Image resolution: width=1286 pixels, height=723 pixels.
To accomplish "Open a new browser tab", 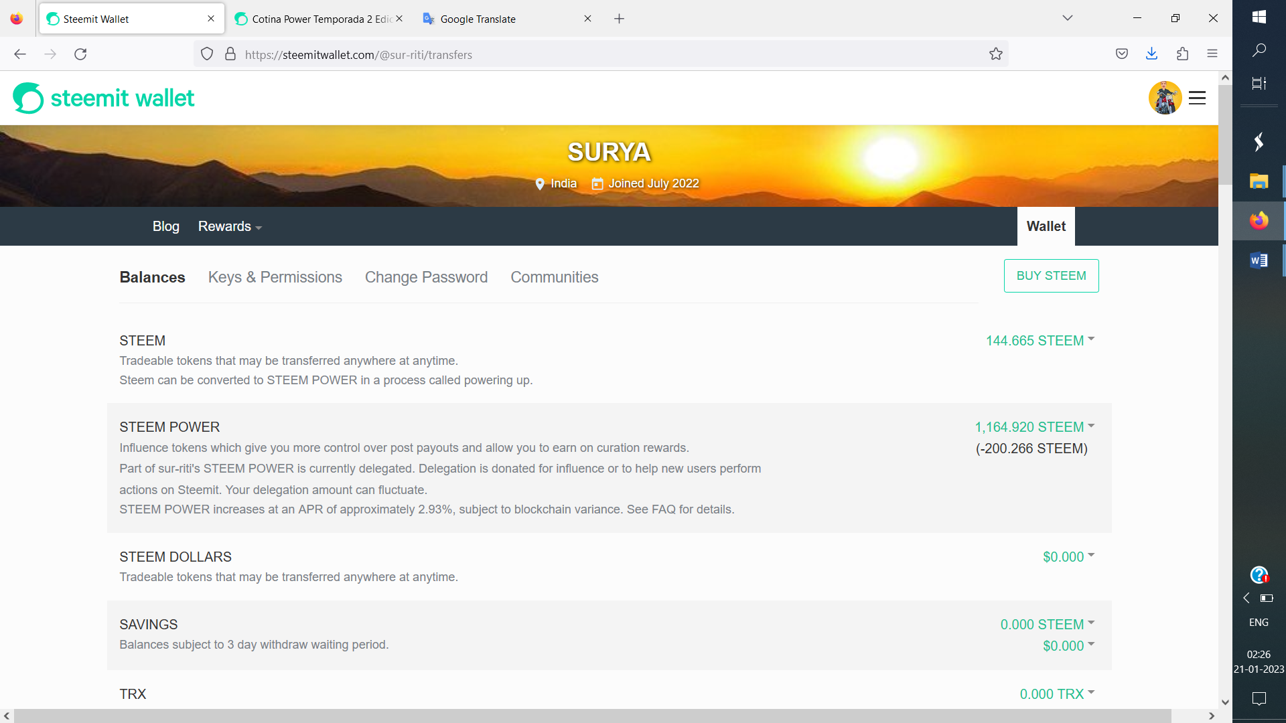I will tap(619, 19).
